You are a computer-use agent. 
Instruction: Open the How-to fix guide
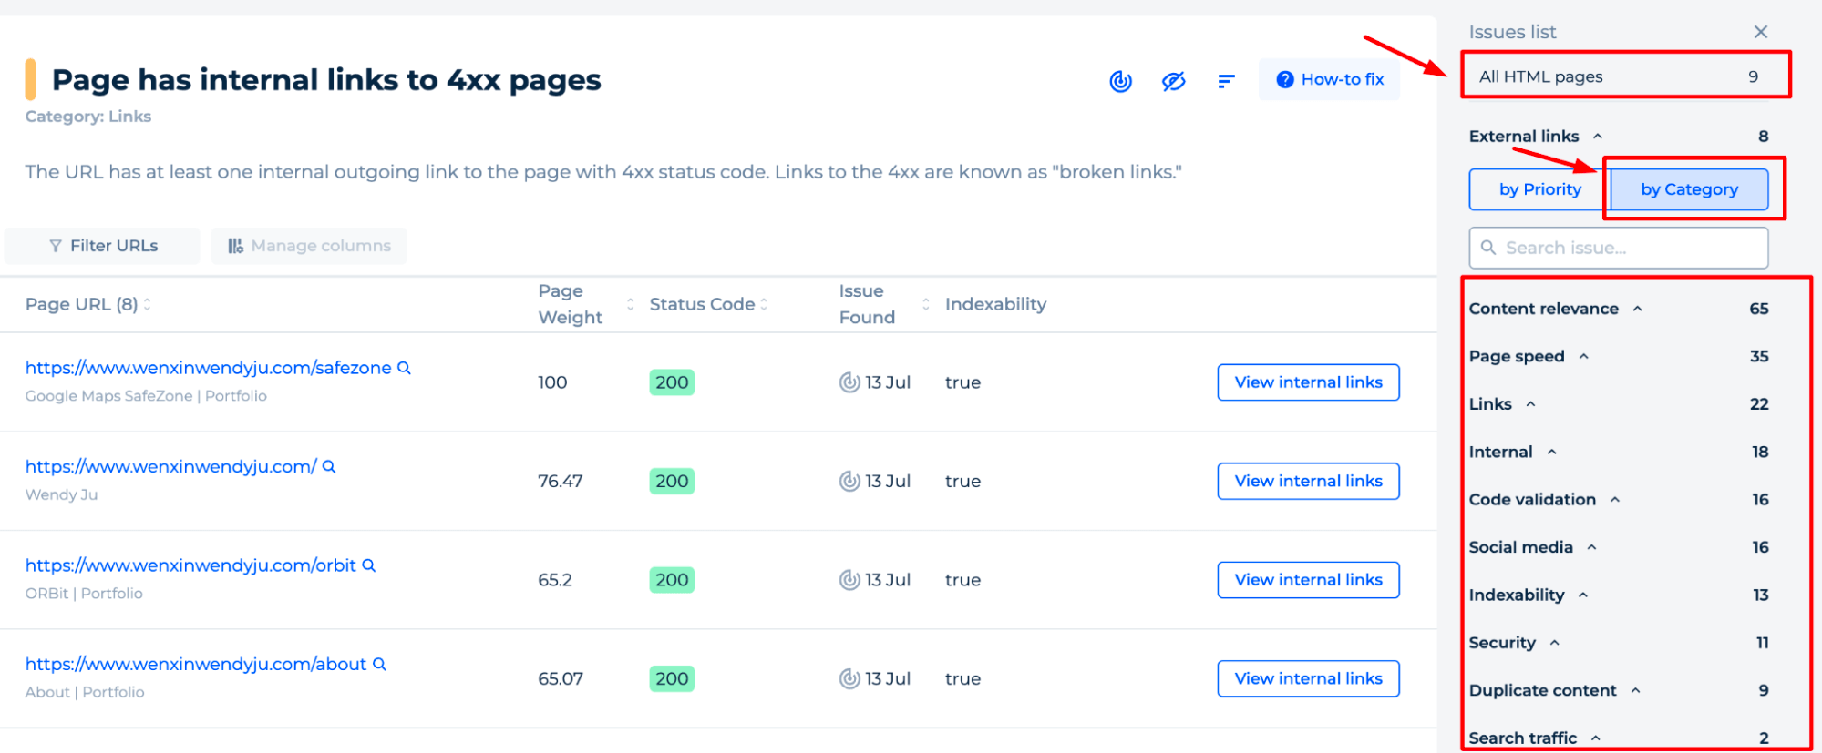pyautogui.click(x=1329, y=79)
